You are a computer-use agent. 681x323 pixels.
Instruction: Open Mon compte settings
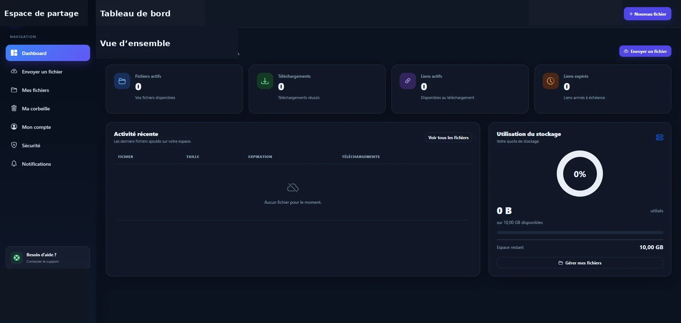[48, 127]
